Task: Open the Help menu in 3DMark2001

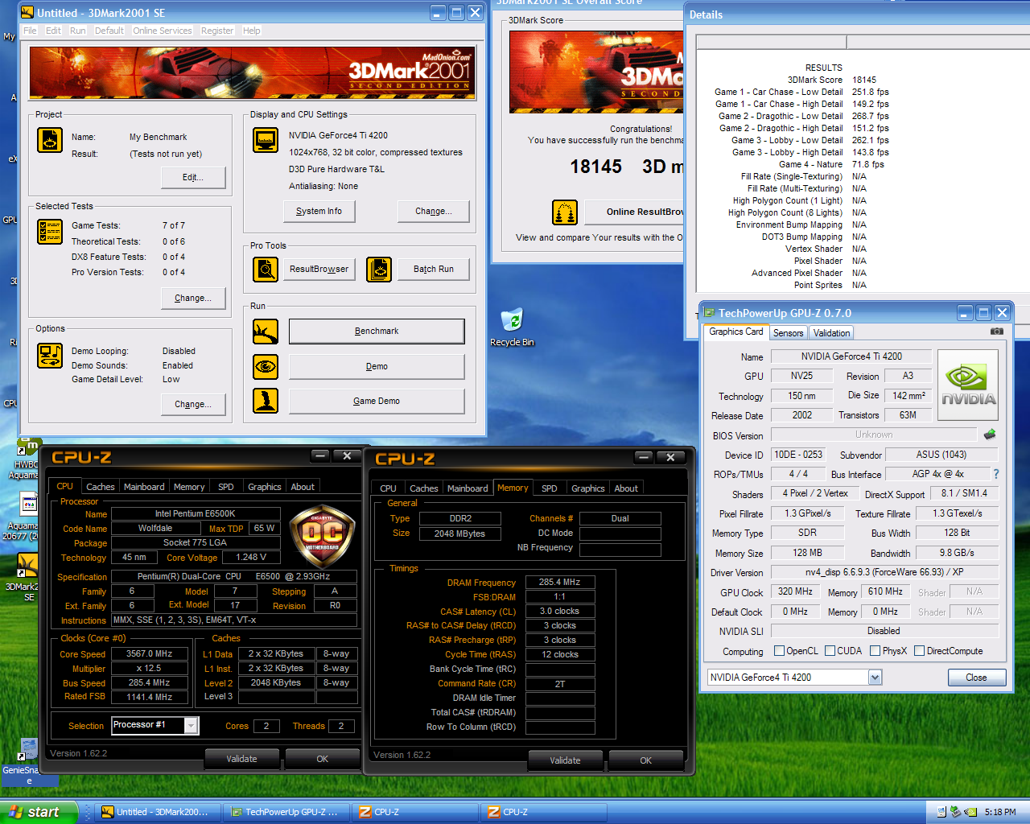Action: click(251, 31)
